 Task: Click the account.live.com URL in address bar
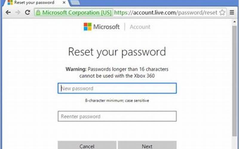click(166, 13)
